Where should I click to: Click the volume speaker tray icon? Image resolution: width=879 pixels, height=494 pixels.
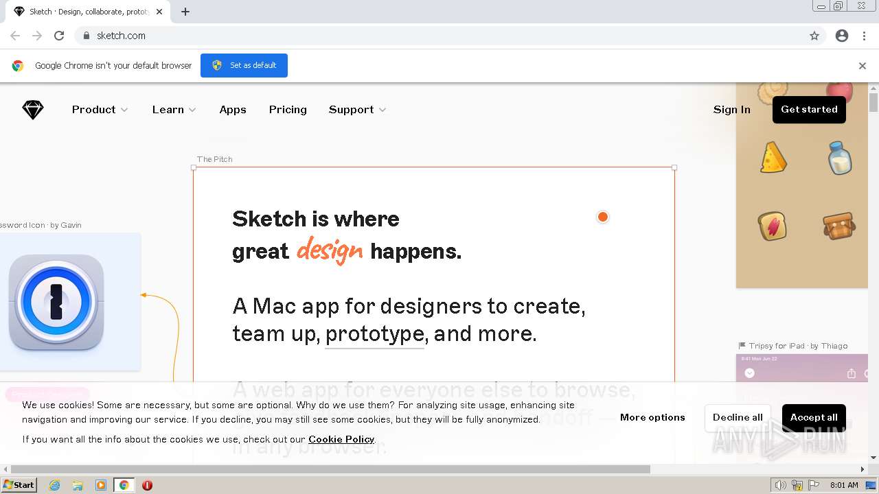pyautogui.click(x=780, y=485)
